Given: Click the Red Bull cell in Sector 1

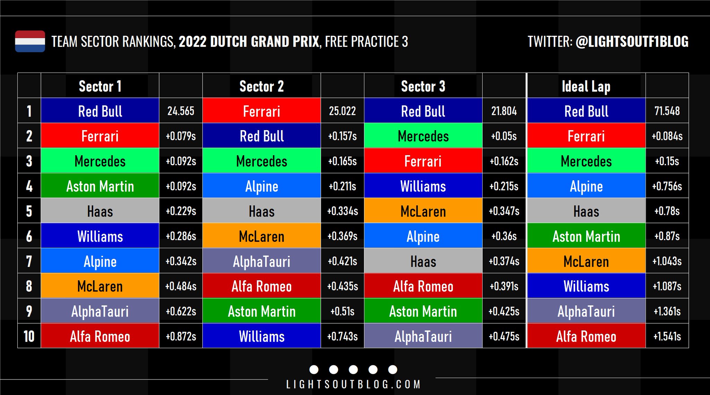Looking at the screenshot, I should click(x=100, y=111).
